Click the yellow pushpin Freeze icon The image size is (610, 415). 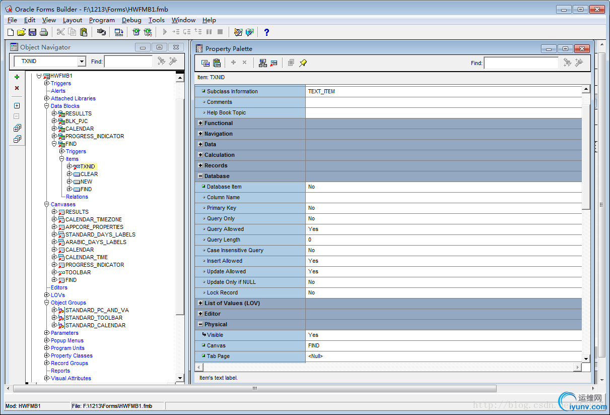(303, 63)
